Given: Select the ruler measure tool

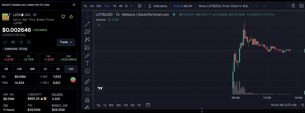Looking at the screenshot, I should pos(87,82).
